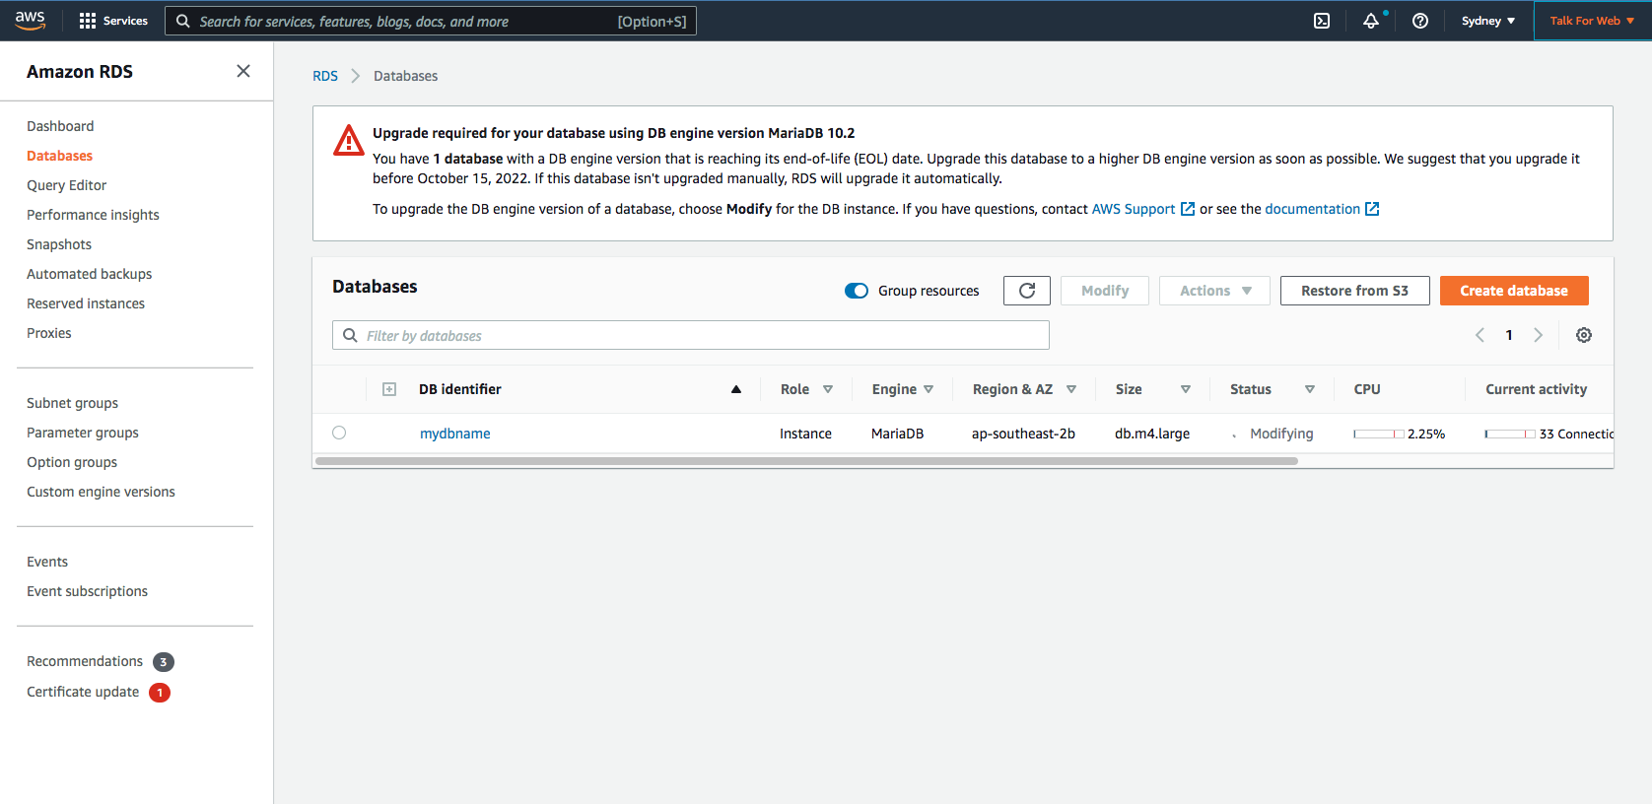Sort the Role column
The width and height of the screenshot is (1652, 804).
pos(828,389)
